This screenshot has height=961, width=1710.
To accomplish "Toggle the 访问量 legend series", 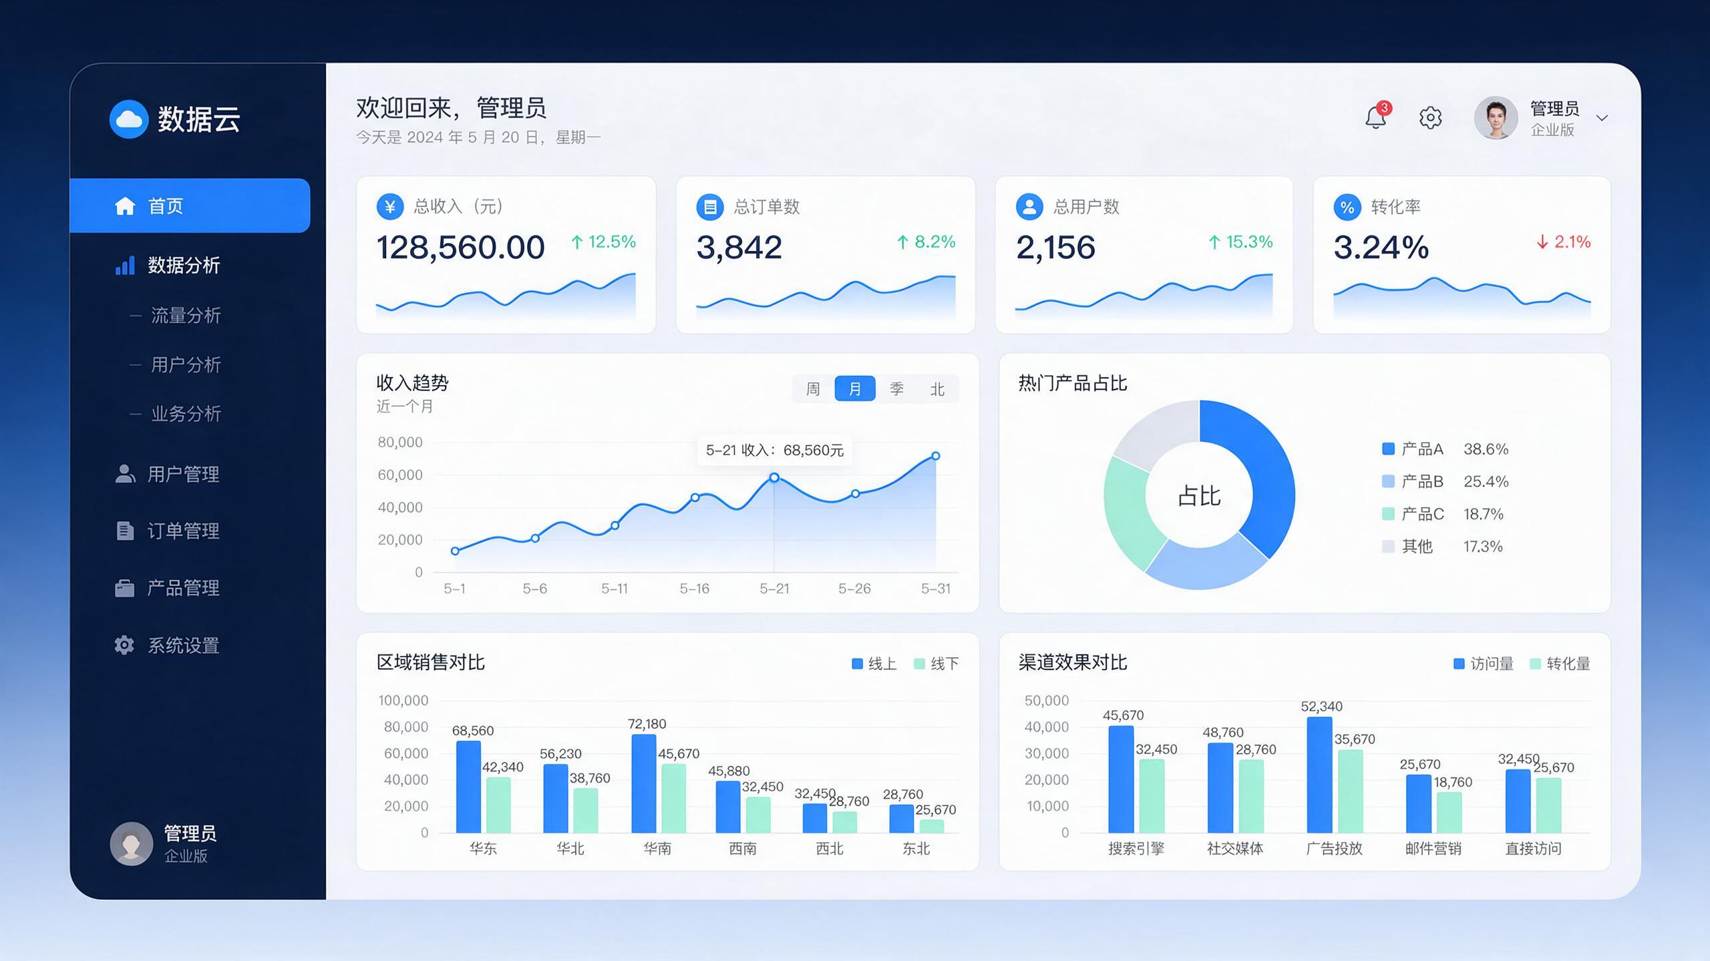I will [x=1484, y=663].
